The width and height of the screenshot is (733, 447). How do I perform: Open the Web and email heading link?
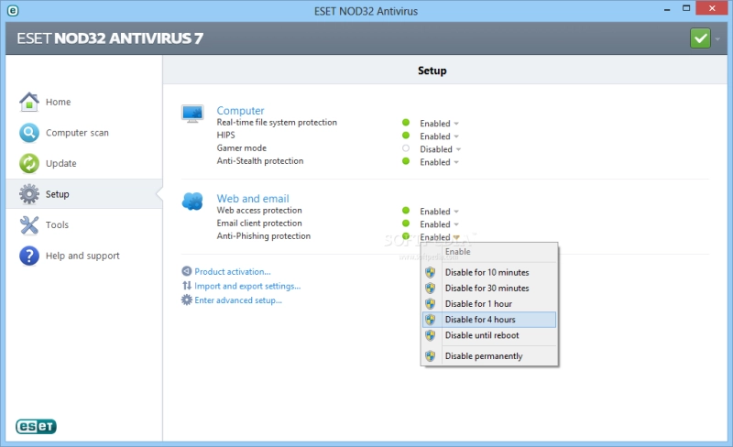[x=253, y=199]
